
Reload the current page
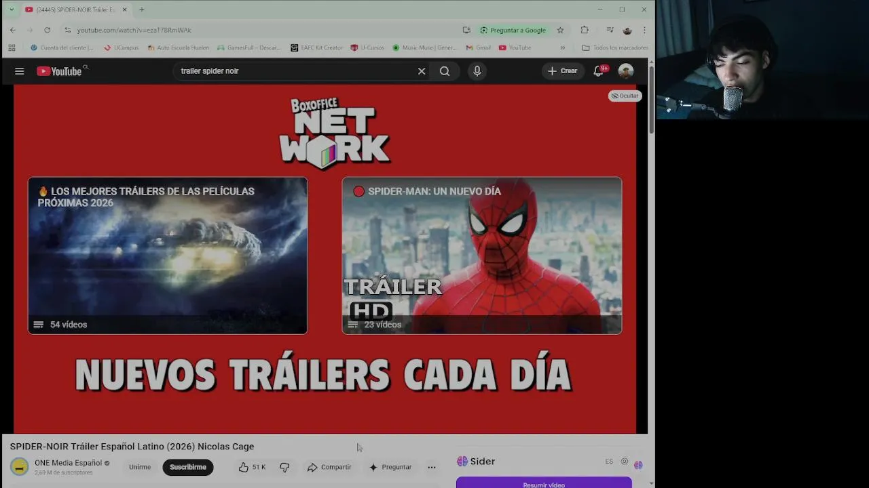[x=47, y=30]
